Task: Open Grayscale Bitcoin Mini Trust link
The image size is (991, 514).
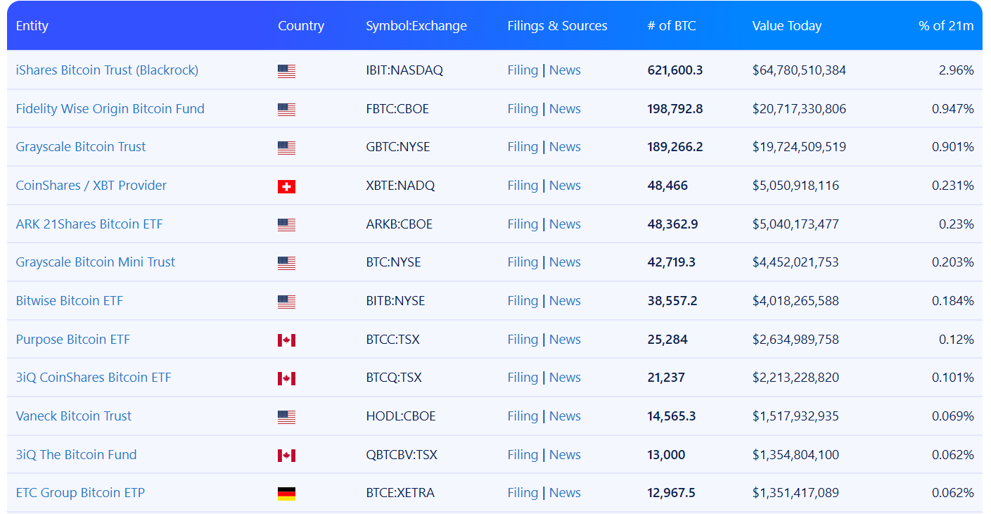Action: (x=95, y=262)
